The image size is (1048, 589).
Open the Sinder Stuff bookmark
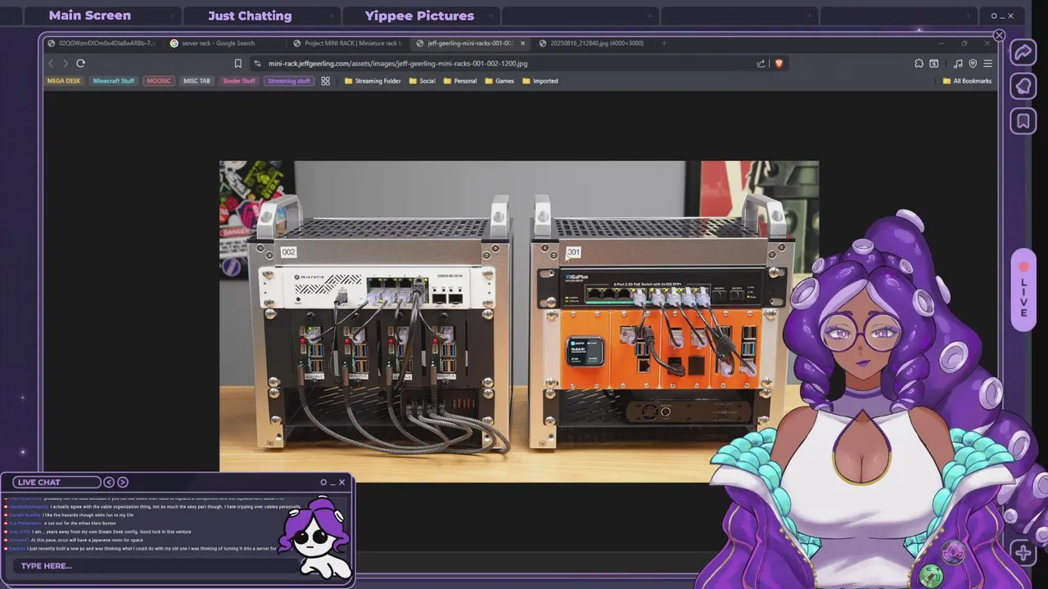click(239, 81)
